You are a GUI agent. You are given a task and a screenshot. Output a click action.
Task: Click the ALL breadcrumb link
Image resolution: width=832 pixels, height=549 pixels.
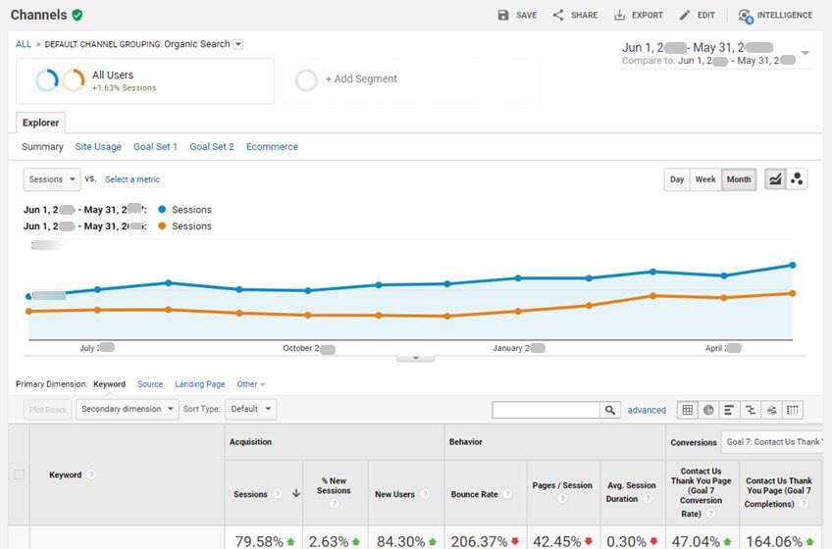coord(24,44)
